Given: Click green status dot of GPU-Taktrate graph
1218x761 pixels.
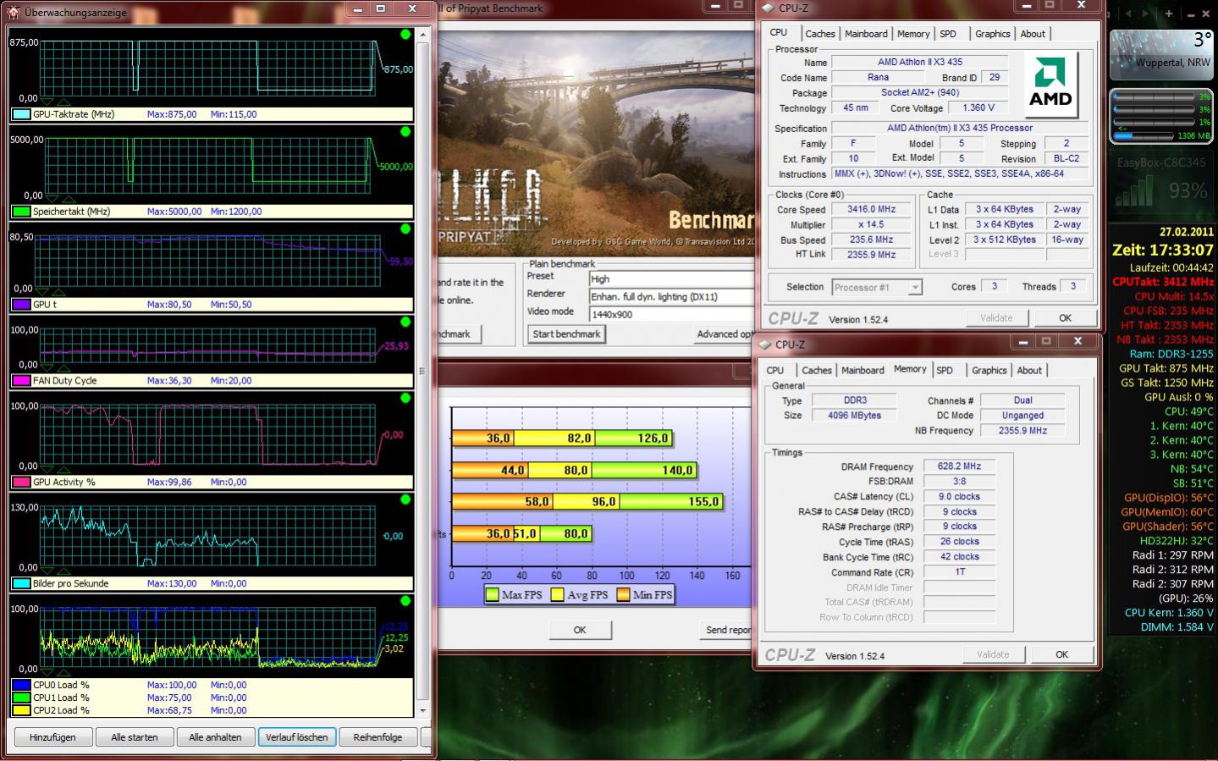Looking at the screenshot, I should [405, 35].
